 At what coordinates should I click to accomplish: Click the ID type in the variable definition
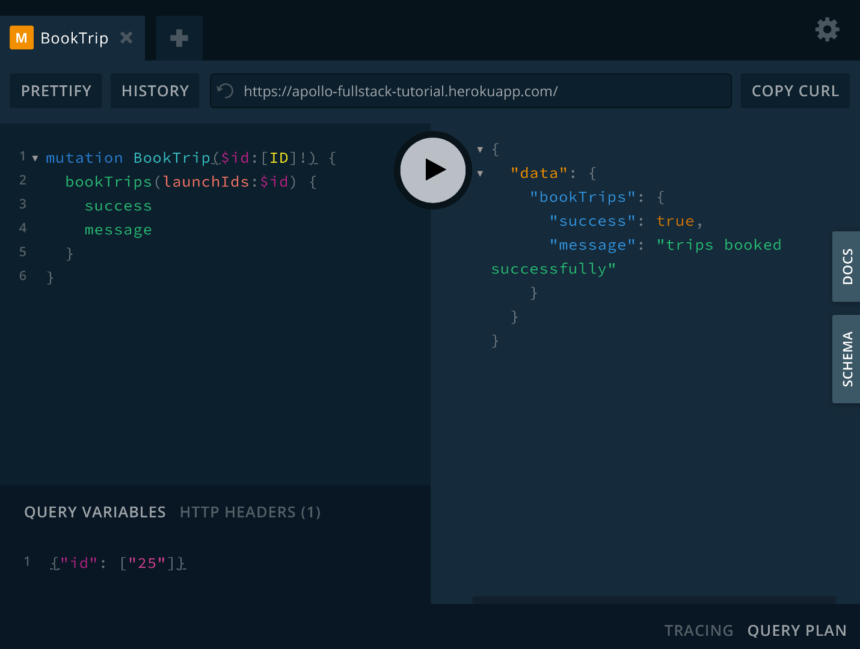[x=279, y=158]
